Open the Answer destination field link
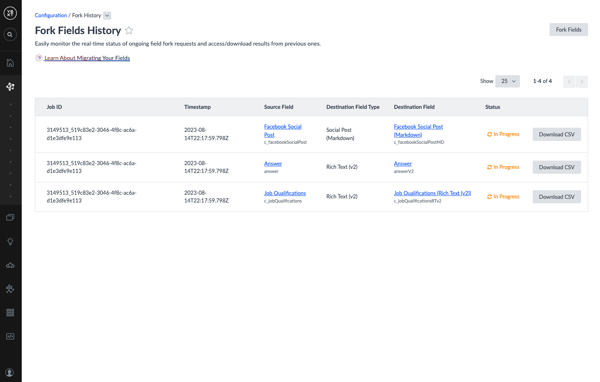 (403, 163)
